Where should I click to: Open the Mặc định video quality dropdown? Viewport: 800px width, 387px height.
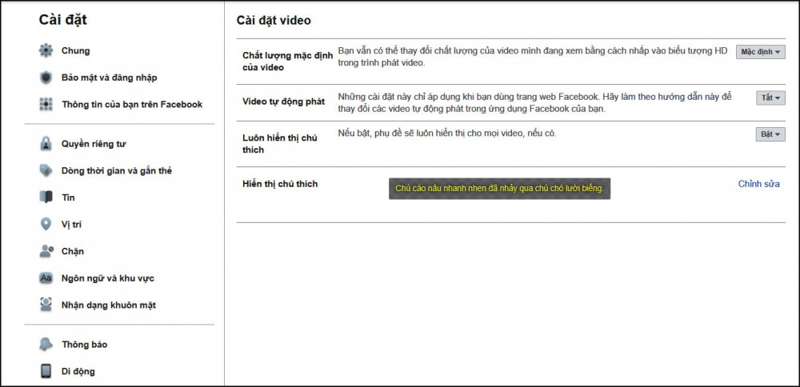pyautogui.click(x=760, y=52)
